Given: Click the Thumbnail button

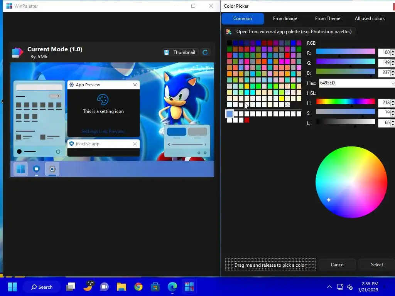Looking at the screenshot, I should coord(180,52).
